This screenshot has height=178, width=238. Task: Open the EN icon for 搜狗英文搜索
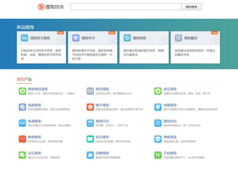click(x=24, y=38)
